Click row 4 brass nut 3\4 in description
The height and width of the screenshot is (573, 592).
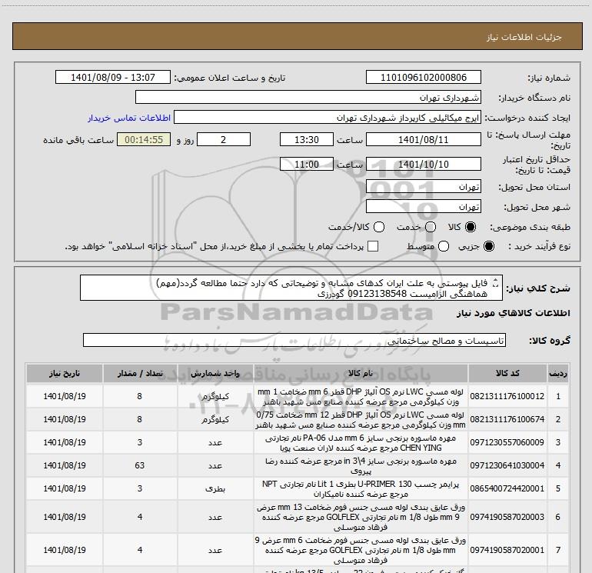360,466
